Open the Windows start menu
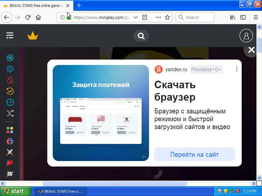Viewport: 262px width, 196px height. click(x=16, y=191)
